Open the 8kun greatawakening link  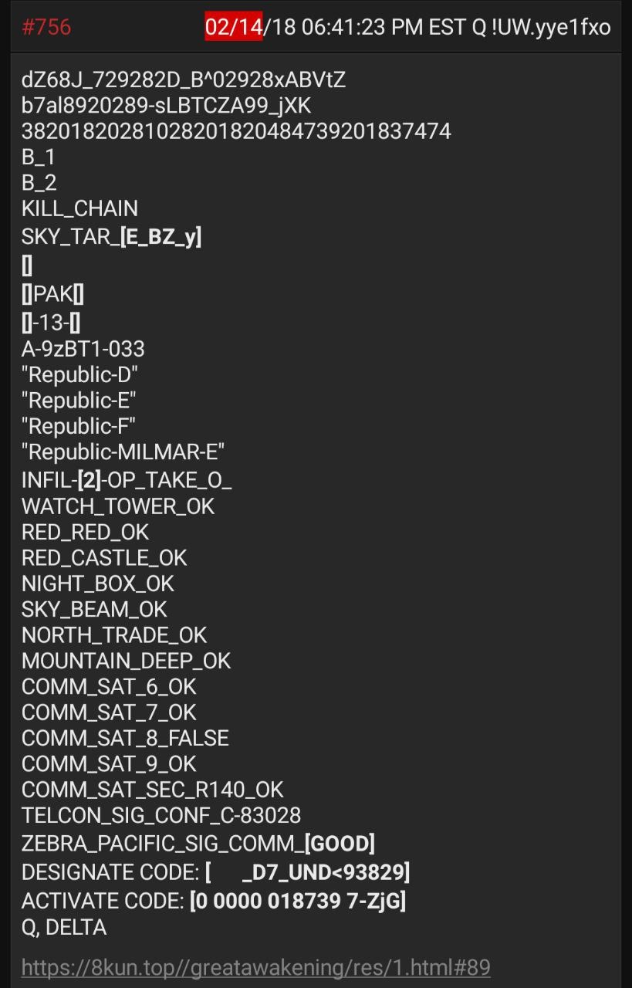[255, 967]
